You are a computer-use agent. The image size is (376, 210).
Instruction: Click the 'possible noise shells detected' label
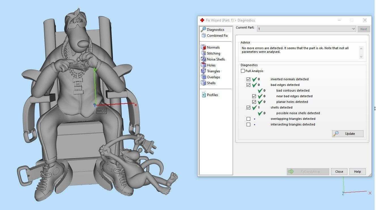(298, 113)
